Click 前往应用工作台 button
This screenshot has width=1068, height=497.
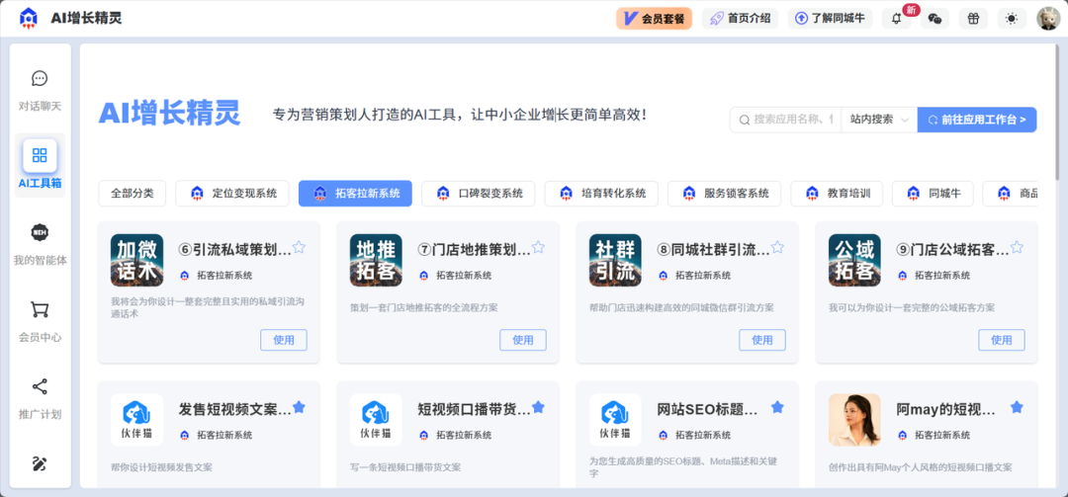(x=977, y=120)
